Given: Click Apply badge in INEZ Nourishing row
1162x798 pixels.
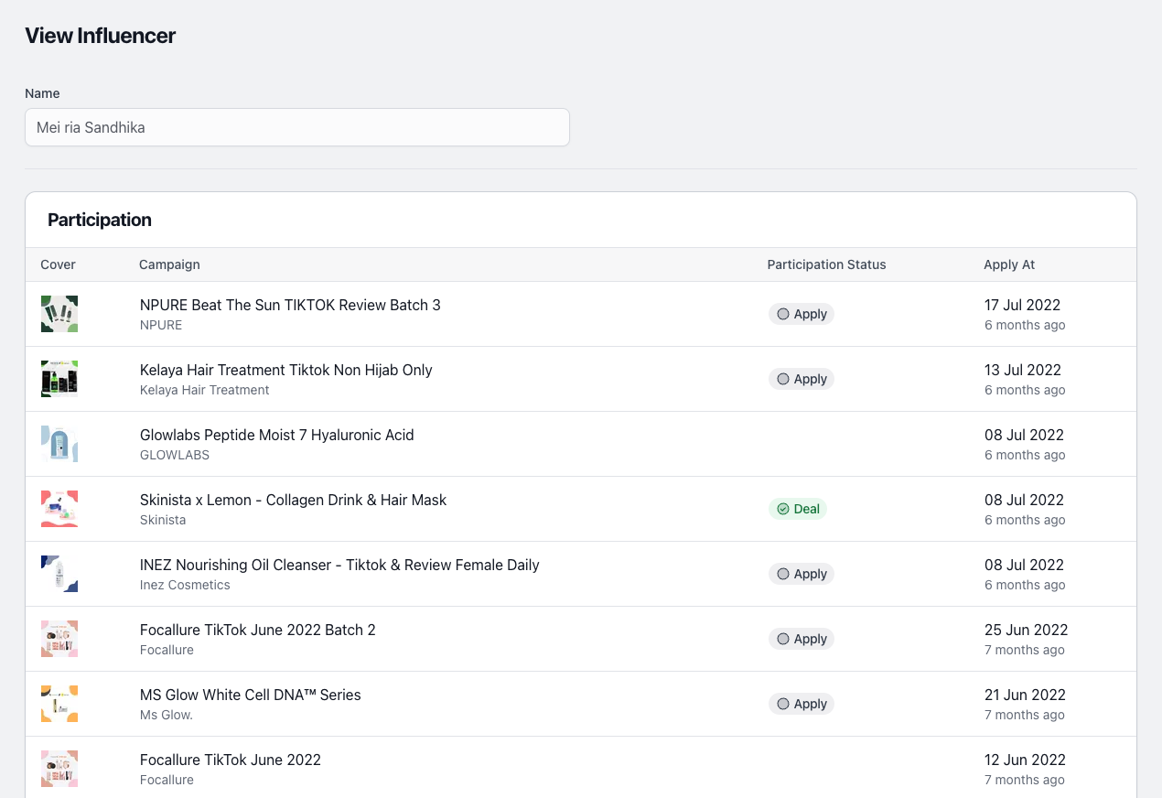Looking at the screenshot, I should [802, 574].
